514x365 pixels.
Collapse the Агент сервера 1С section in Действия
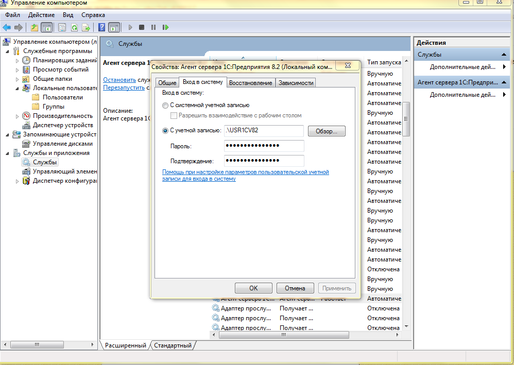(504, 82)
